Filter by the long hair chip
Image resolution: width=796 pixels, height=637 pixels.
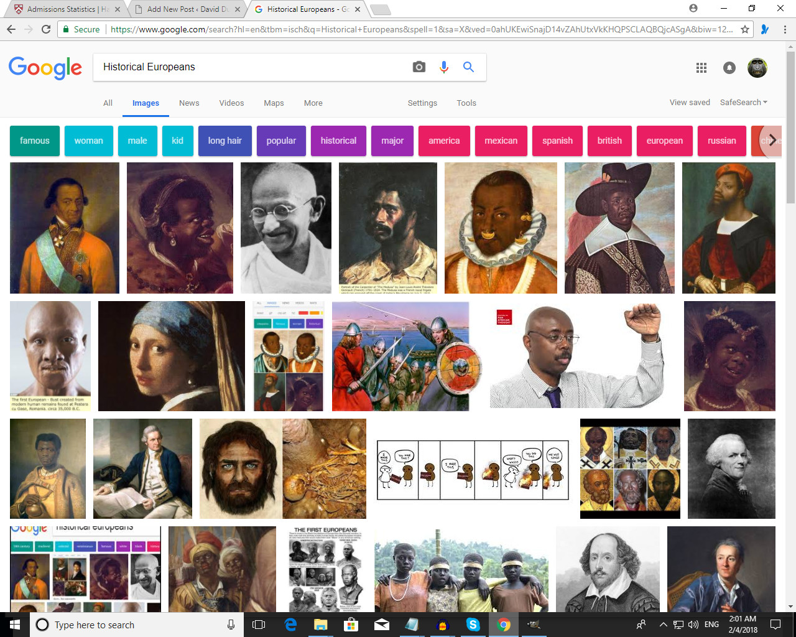[225, 141]
